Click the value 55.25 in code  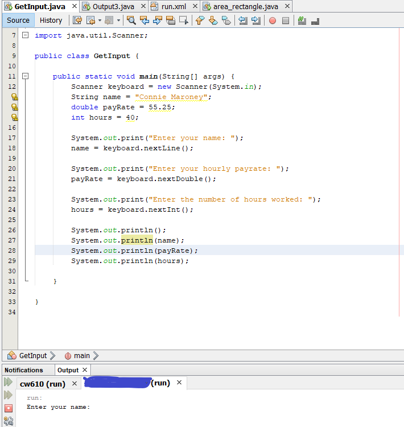click(x=160, y=107)
